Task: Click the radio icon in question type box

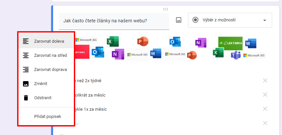Action: click(x=195, y=20)
